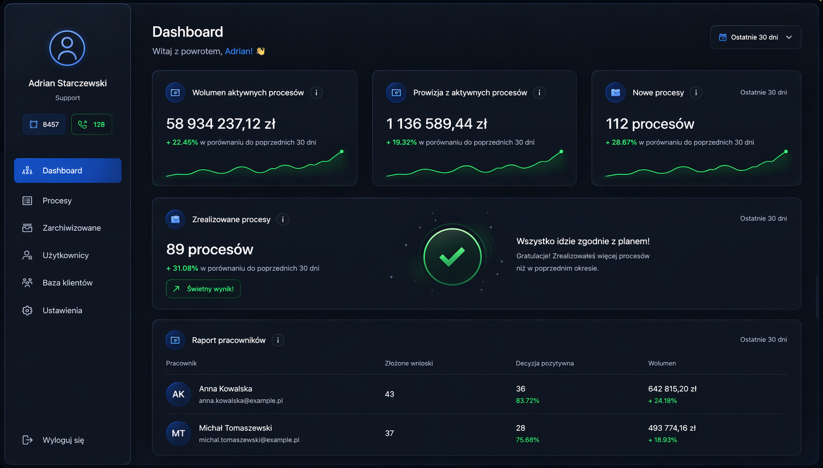Expand the Ostatnie 30 dni date dropdown
The width and height of the screenshot is (823, 468).
coord(755,37)
